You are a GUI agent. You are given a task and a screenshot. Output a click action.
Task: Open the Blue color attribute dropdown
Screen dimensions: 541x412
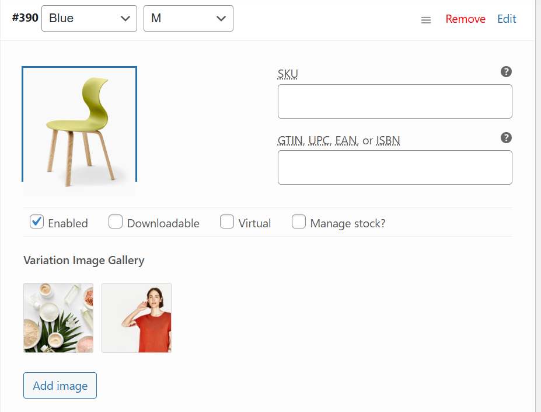pyautogui.click(x=89, y=18)
